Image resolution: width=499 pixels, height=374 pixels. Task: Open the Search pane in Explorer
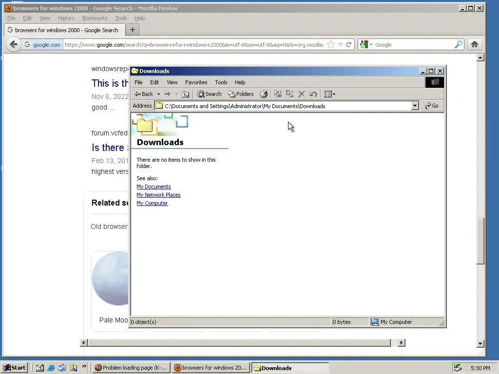209,94
